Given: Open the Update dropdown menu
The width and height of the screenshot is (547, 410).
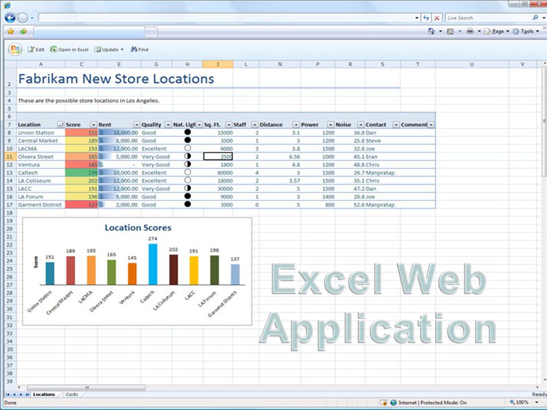Looking at the screenshot, I should click(x=109, y=50).
